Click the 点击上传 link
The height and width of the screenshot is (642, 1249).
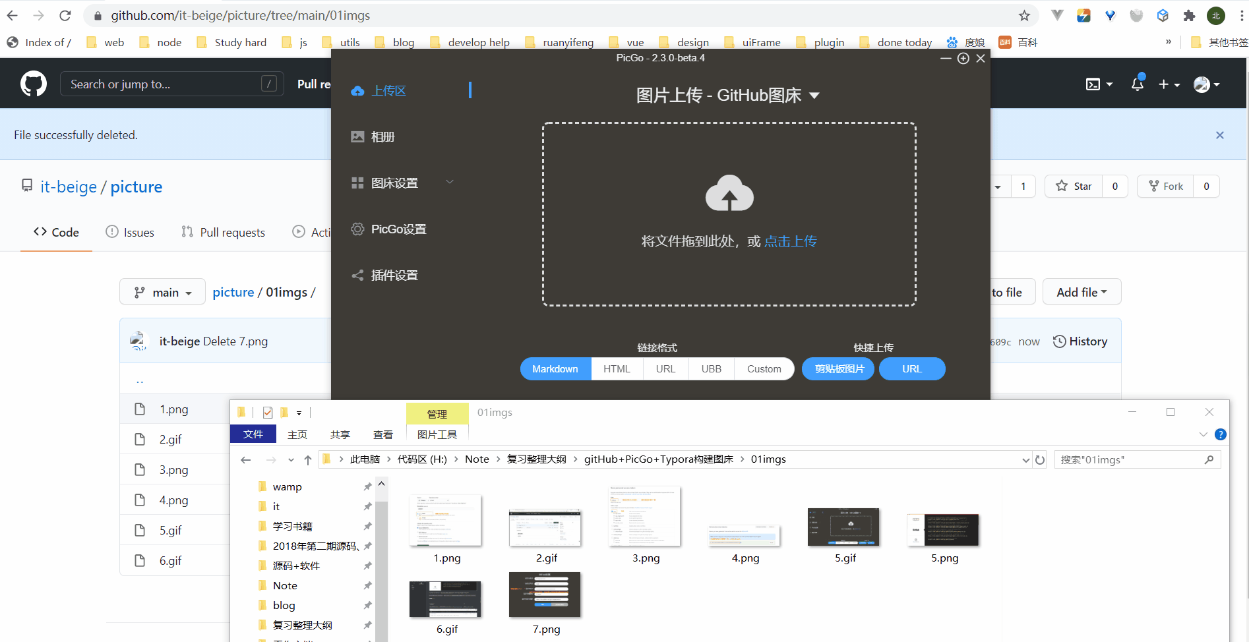(x=790, y=241)
